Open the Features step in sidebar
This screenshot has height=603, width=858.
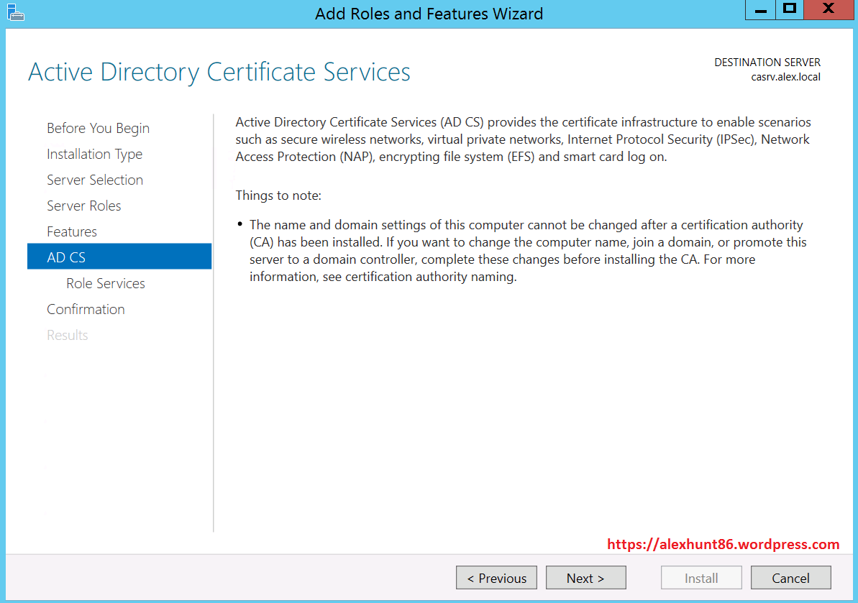(x=72, y=231)
